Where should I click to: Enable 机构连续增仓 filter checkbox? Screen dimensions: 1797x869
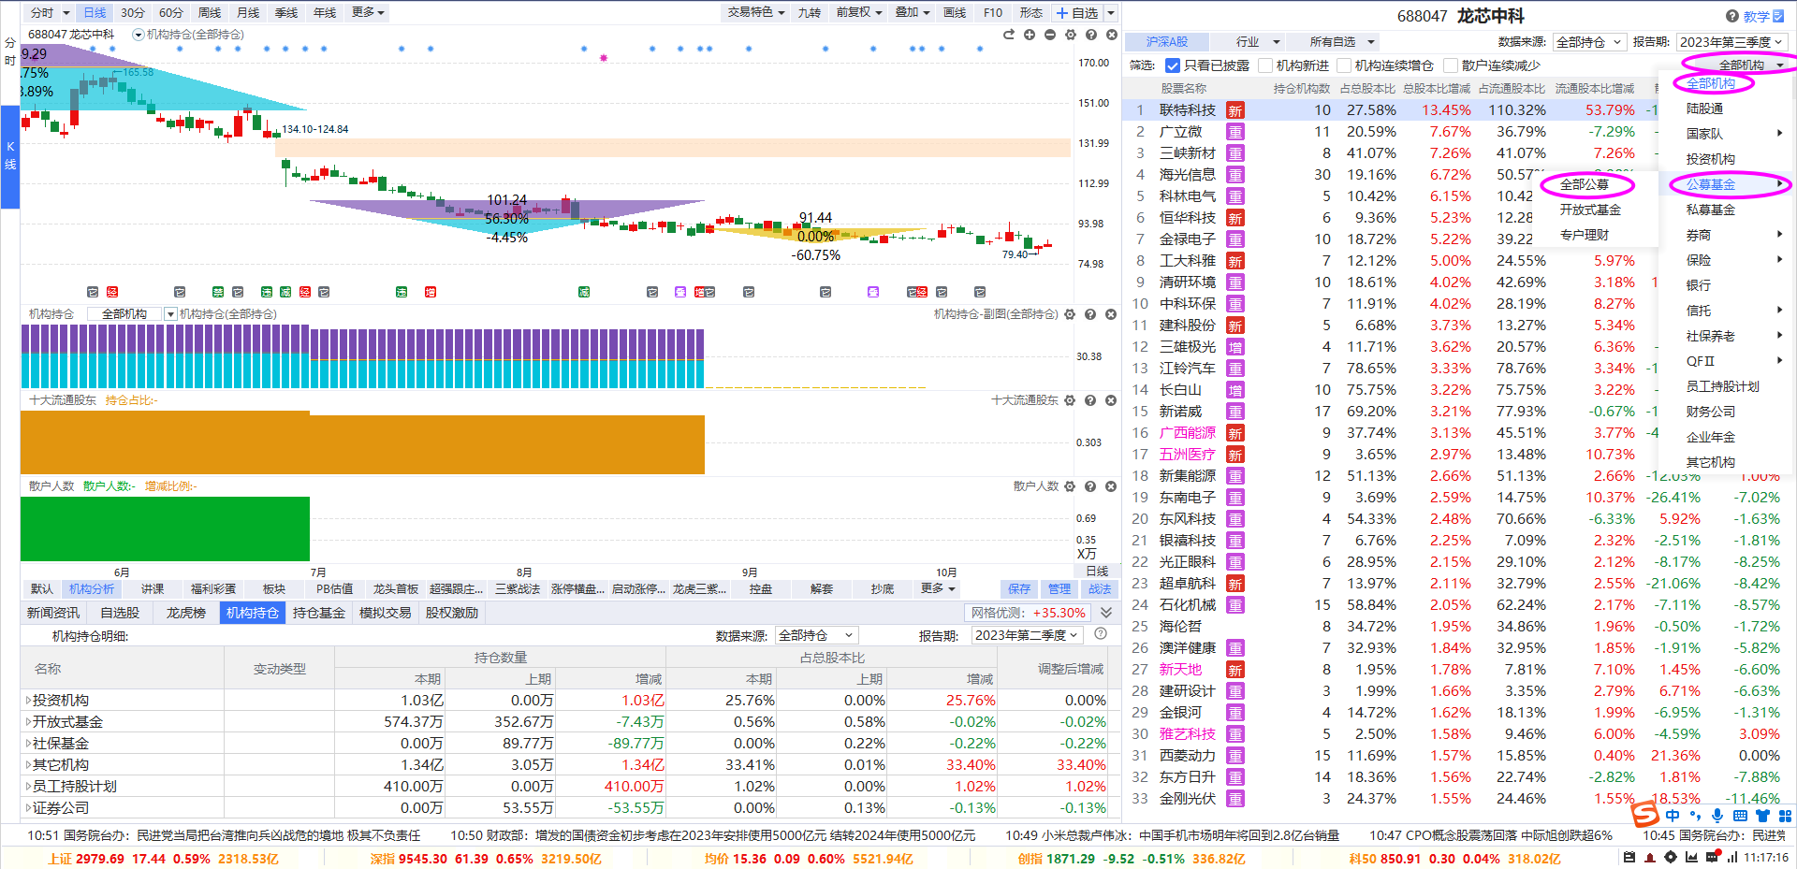pyautogui.click(x=1344, y=65)
